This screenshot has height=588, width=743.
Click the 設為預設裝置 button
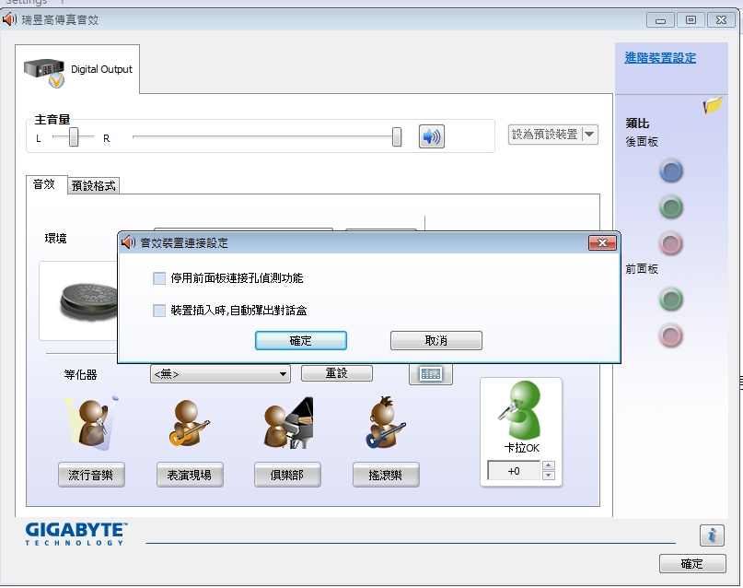pyautogui.click(x=545, y=135)
